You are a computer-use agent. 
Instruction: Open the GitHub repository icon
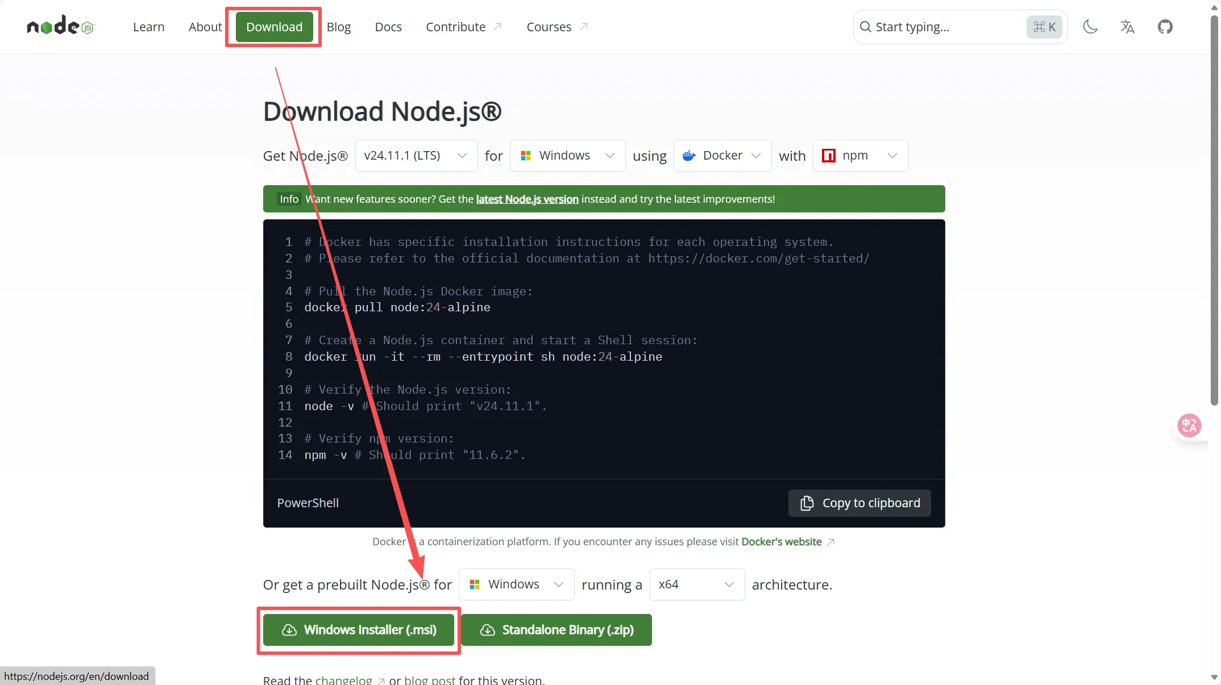point(1165,27)
